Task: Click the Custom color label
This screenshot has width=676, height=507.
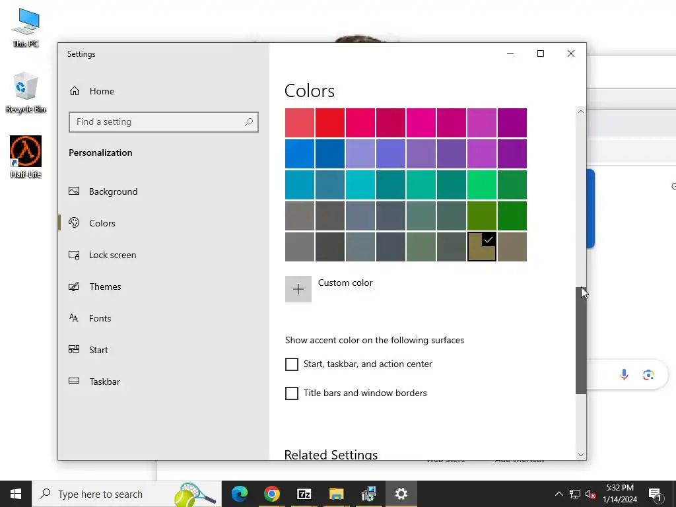Action: click(x=345, y=283)
